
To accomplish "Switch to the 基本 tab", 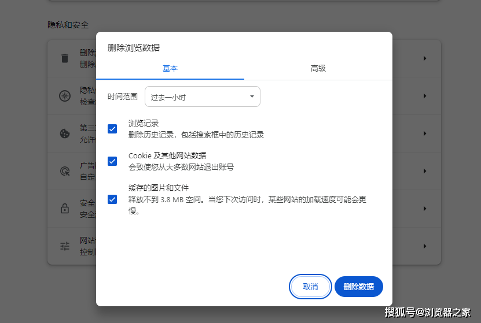I will click(170, 68).
